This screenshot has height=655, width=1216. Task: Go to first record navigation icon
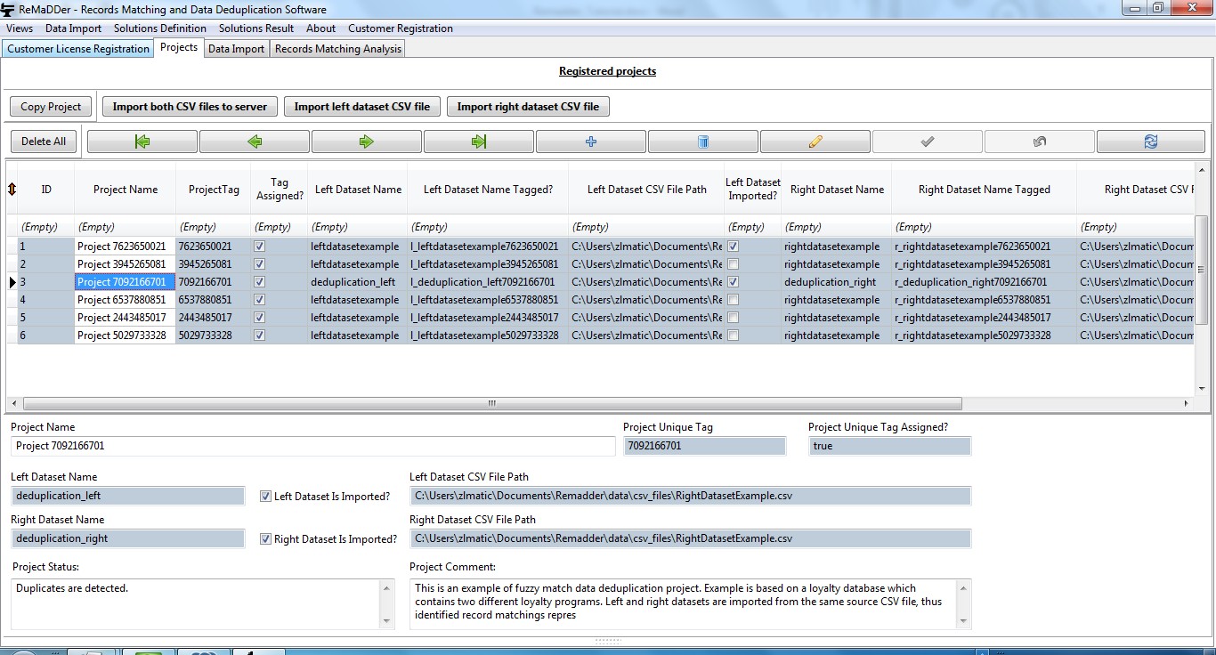tap(142, 142)
